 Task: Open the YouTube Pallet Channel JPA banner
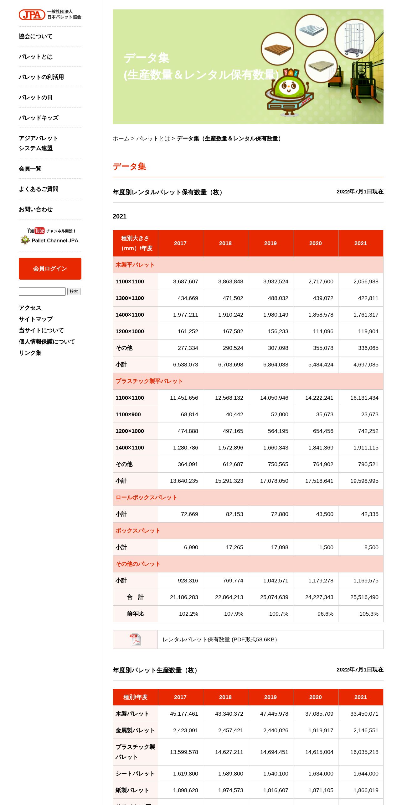(x=50, y=236)
